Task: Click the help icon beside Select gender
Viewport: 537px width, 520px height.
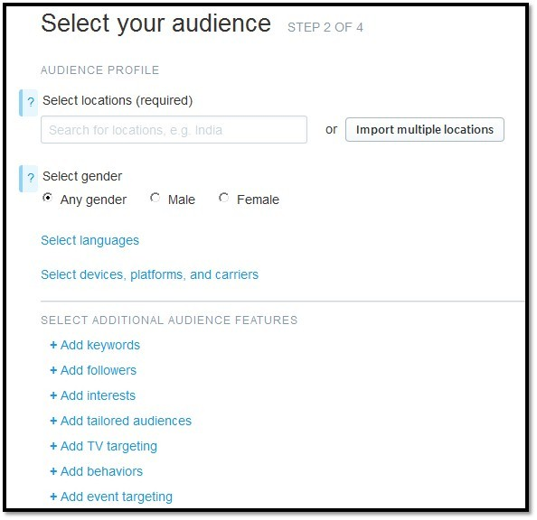Action: pyautogui.click(x=29, y=178)
